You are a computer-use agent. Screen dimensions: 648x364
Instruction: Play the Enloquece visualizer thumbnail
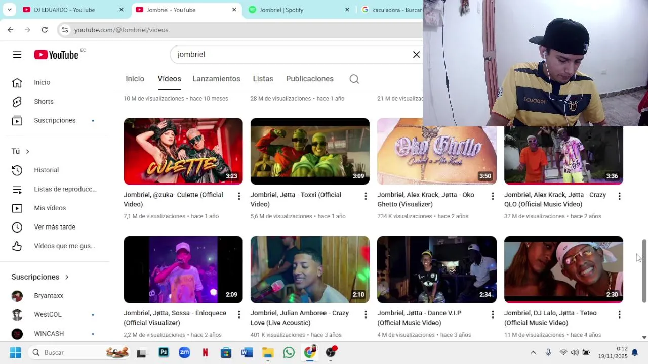pos(183,269)
